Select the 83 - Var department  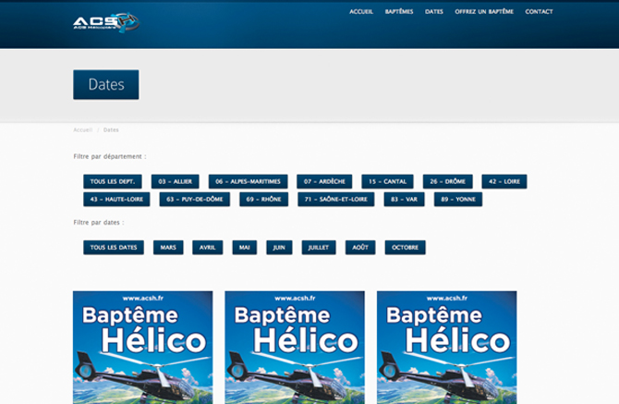[404, 200]
